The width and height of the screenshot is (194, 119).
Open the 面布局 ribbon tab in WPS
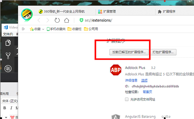(5, 94)
